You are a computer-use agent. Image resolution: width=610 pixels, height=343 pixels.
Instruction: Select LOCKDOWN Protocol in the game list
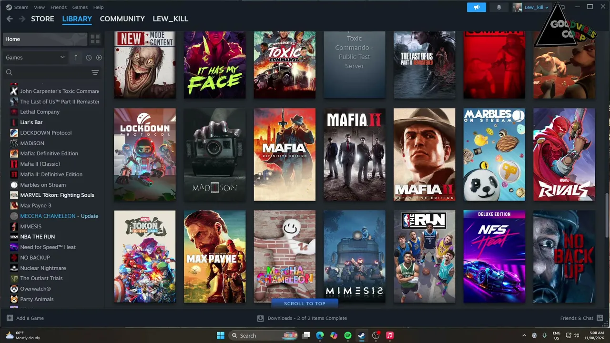(46, 133)
